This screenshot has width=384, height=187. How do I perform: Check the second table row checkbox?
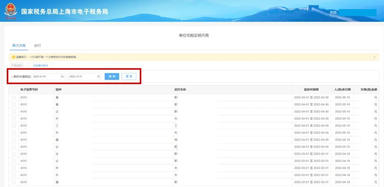pos(14,105)
